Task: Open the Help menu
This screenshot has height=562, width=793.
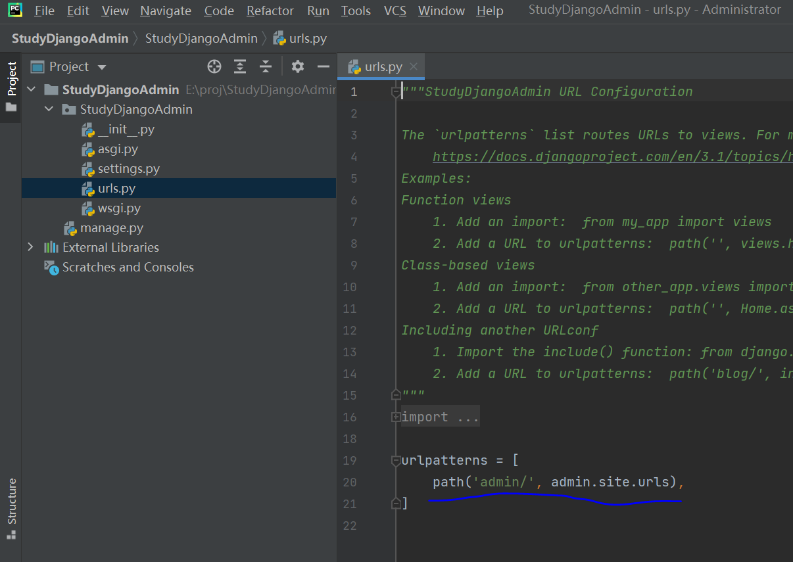Action: click(x=490, y=11)
